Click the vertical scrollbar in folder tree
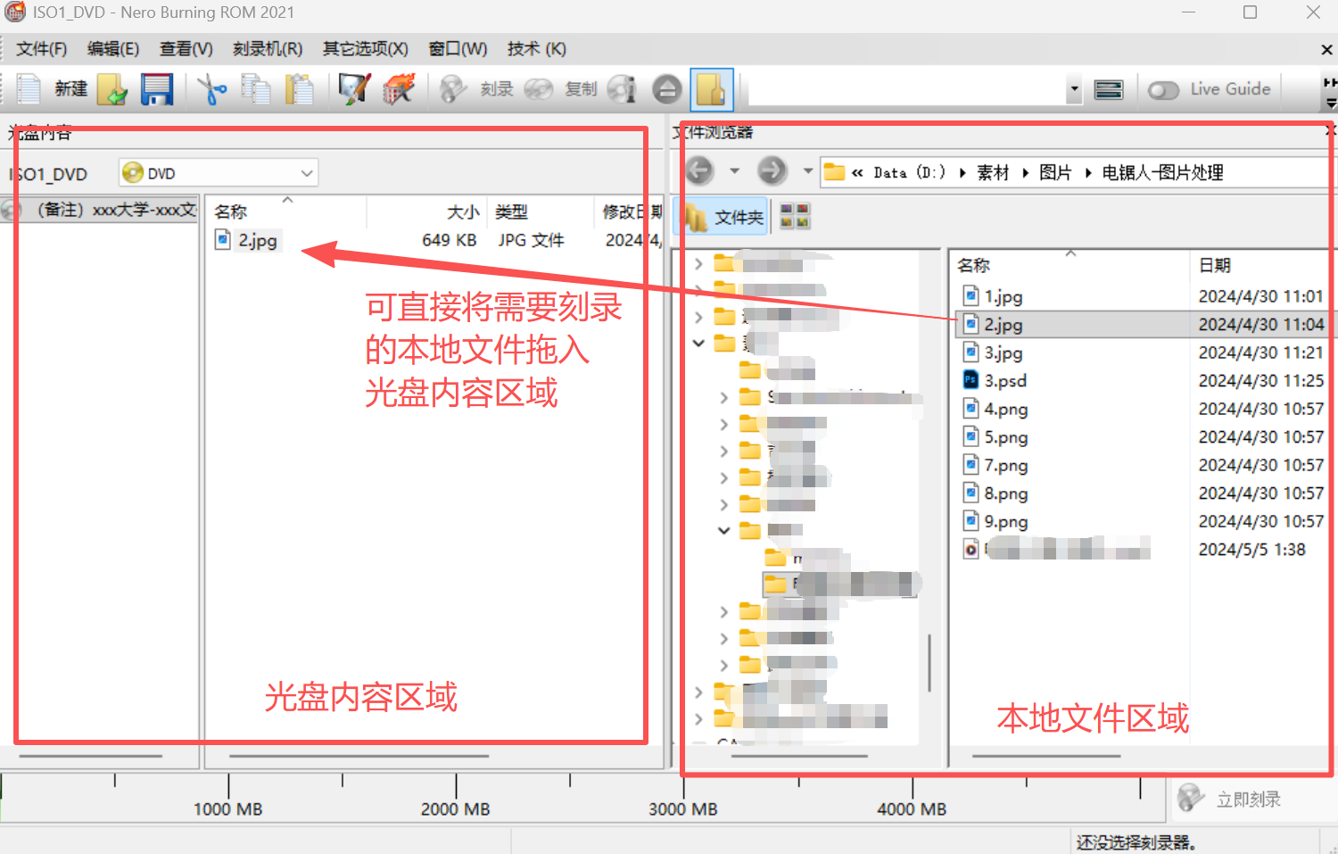The height and width of the screenshot is (854, 1338). point(929,662)
